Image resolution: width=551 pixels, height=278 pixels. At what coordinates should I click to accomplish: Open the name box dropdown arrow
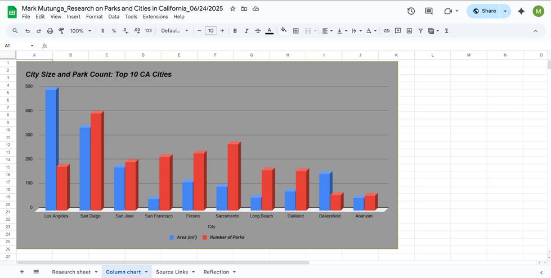32,45
